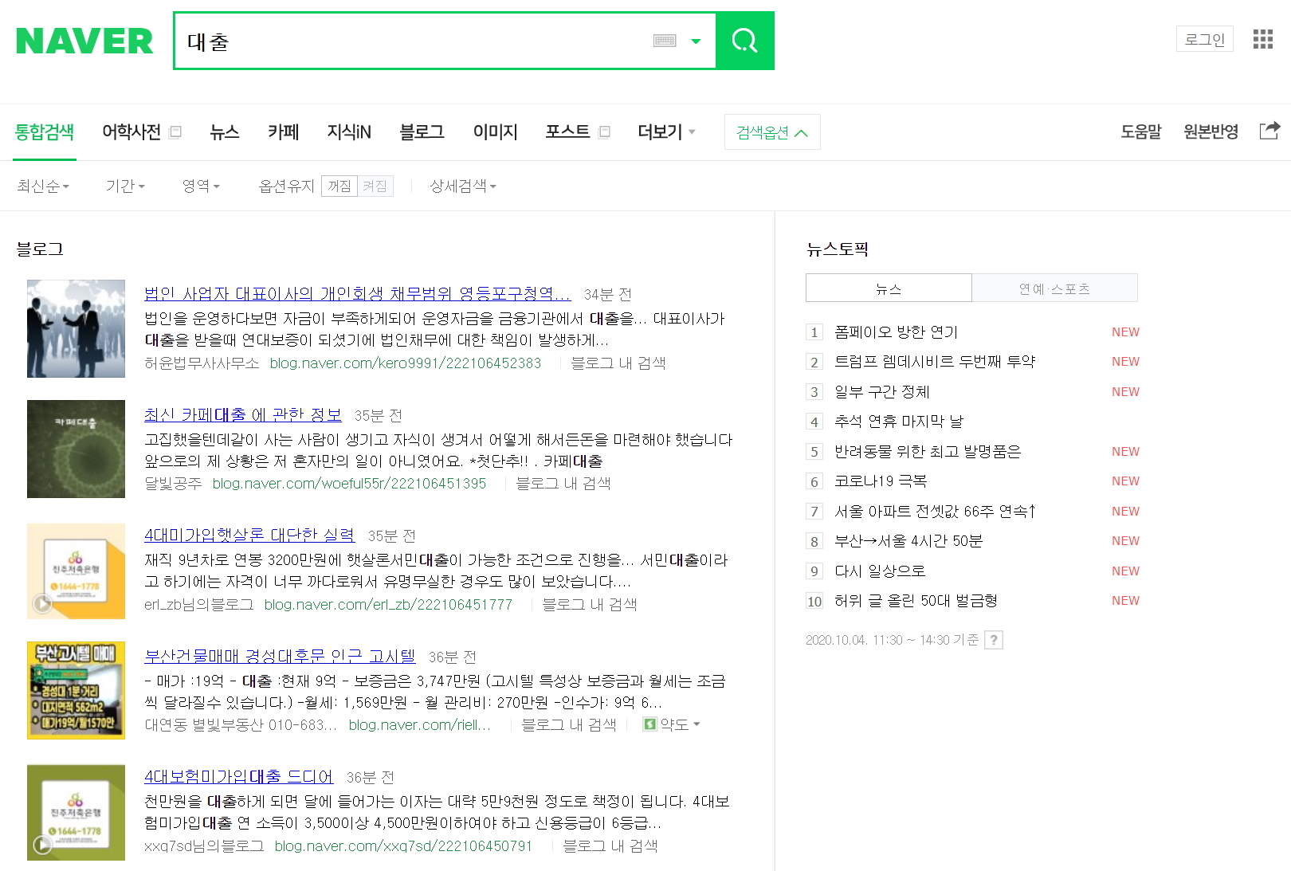Select the 연예·스포츠 tab in 뉴스토픽

(1054, 288)
